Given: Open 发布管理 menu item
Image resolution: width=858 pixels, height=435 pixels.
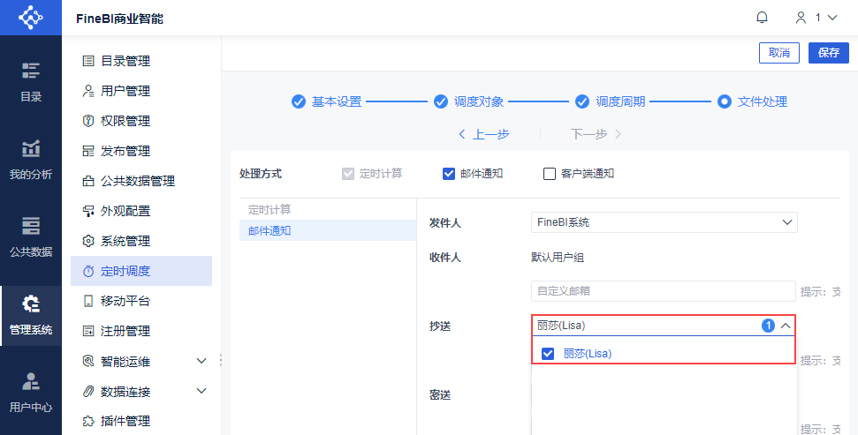Looking at the screenshot, I should (141, 151).
